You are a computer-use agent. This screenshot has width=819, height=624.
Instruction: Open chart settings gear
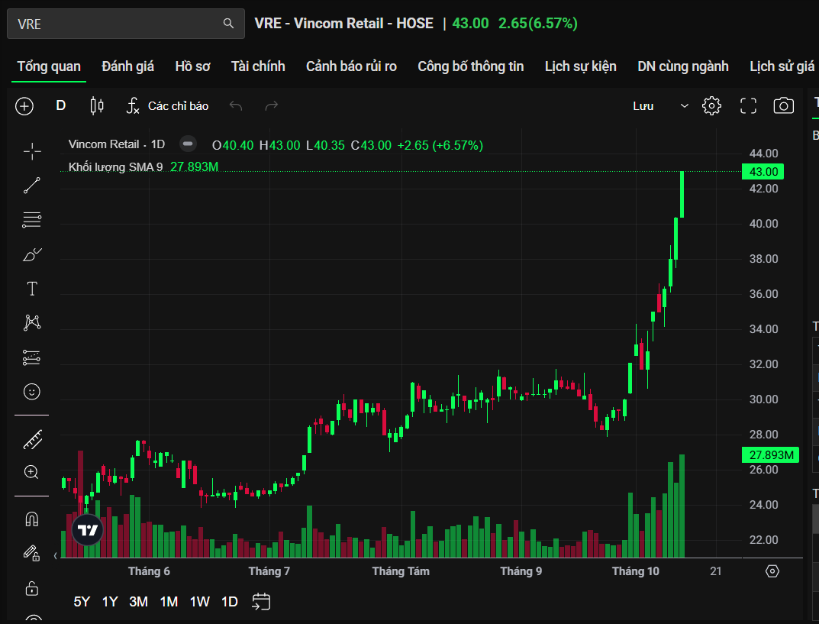[711, 106]
